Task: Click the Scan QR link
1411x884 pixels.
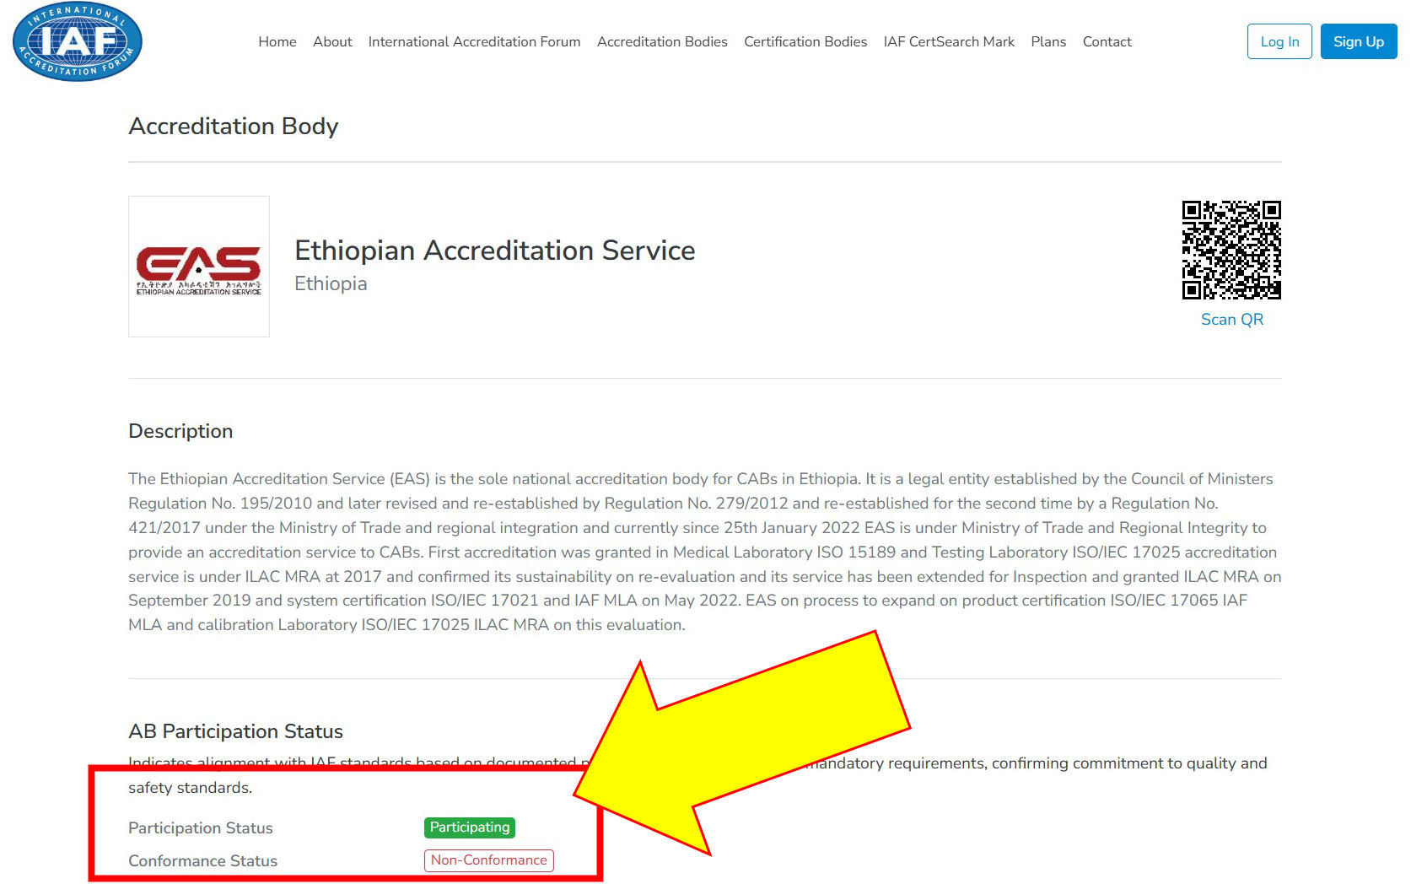Action: click(x=1231, y=320)
